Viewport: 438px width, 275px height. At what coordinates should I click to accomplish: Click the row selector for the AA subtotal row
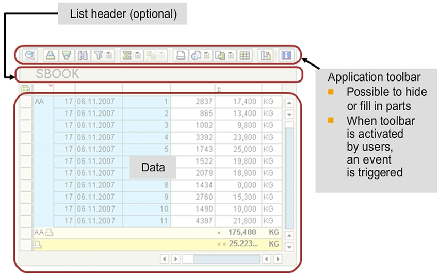[25, 233]
